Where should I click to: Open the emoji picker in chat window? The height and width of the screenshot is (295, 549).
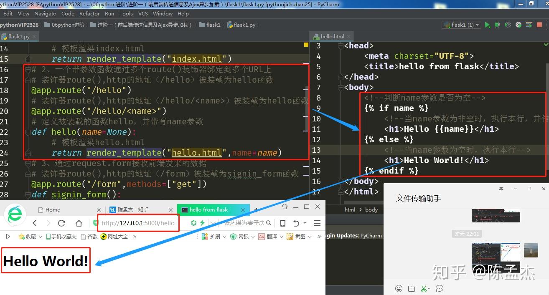399,288
